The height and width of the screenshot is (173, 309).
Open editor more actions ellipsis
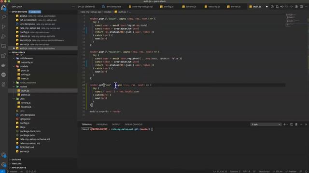(x=306, y=7)
